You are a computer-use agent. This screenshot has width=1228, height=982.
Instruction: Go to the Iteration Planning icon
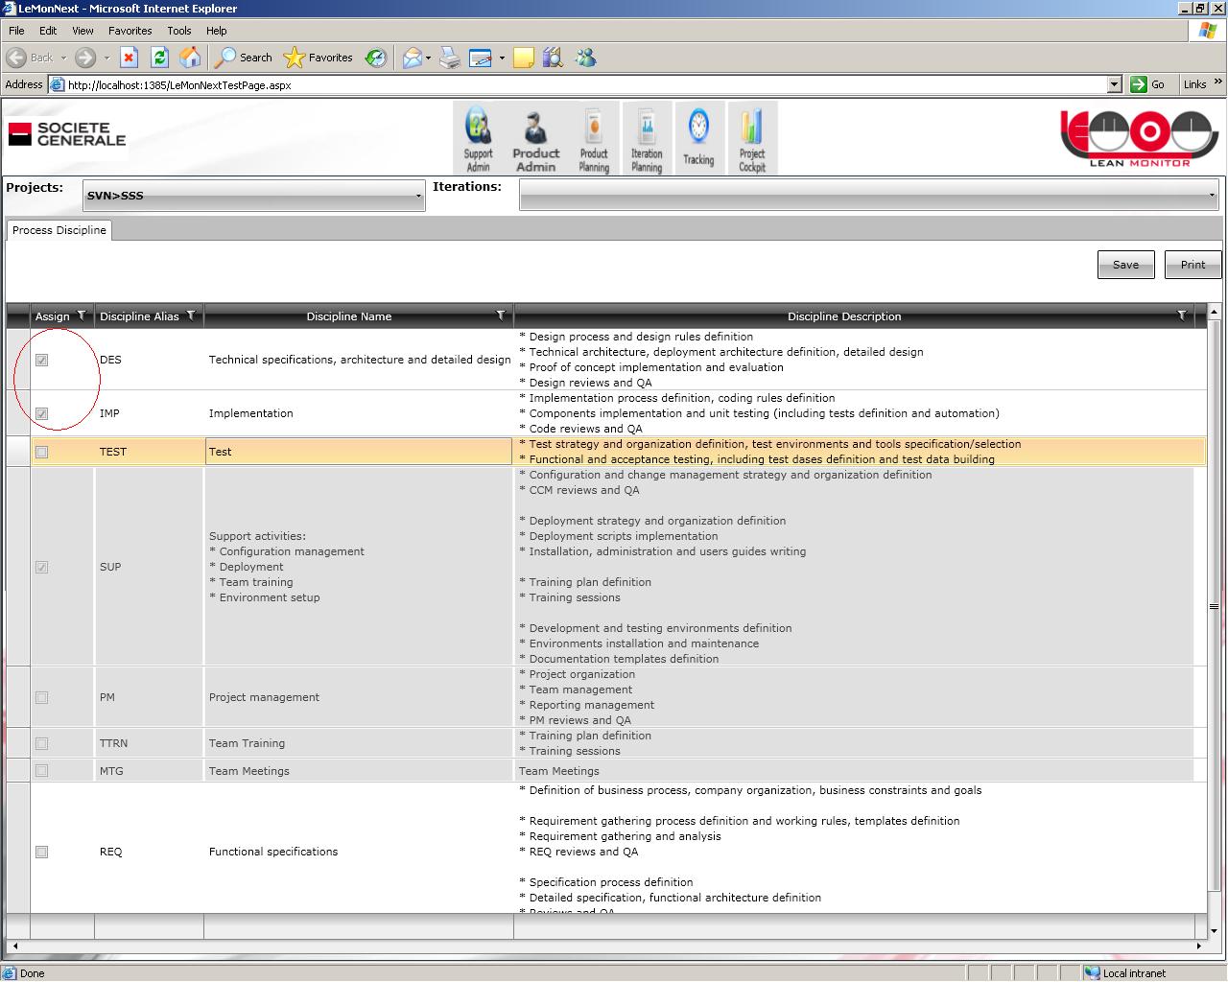pos(647,139)
